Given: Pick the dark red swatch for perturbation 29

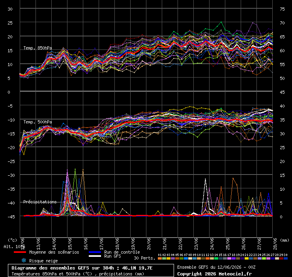Looking at the screenshot, I should click(x=281, y=258).
